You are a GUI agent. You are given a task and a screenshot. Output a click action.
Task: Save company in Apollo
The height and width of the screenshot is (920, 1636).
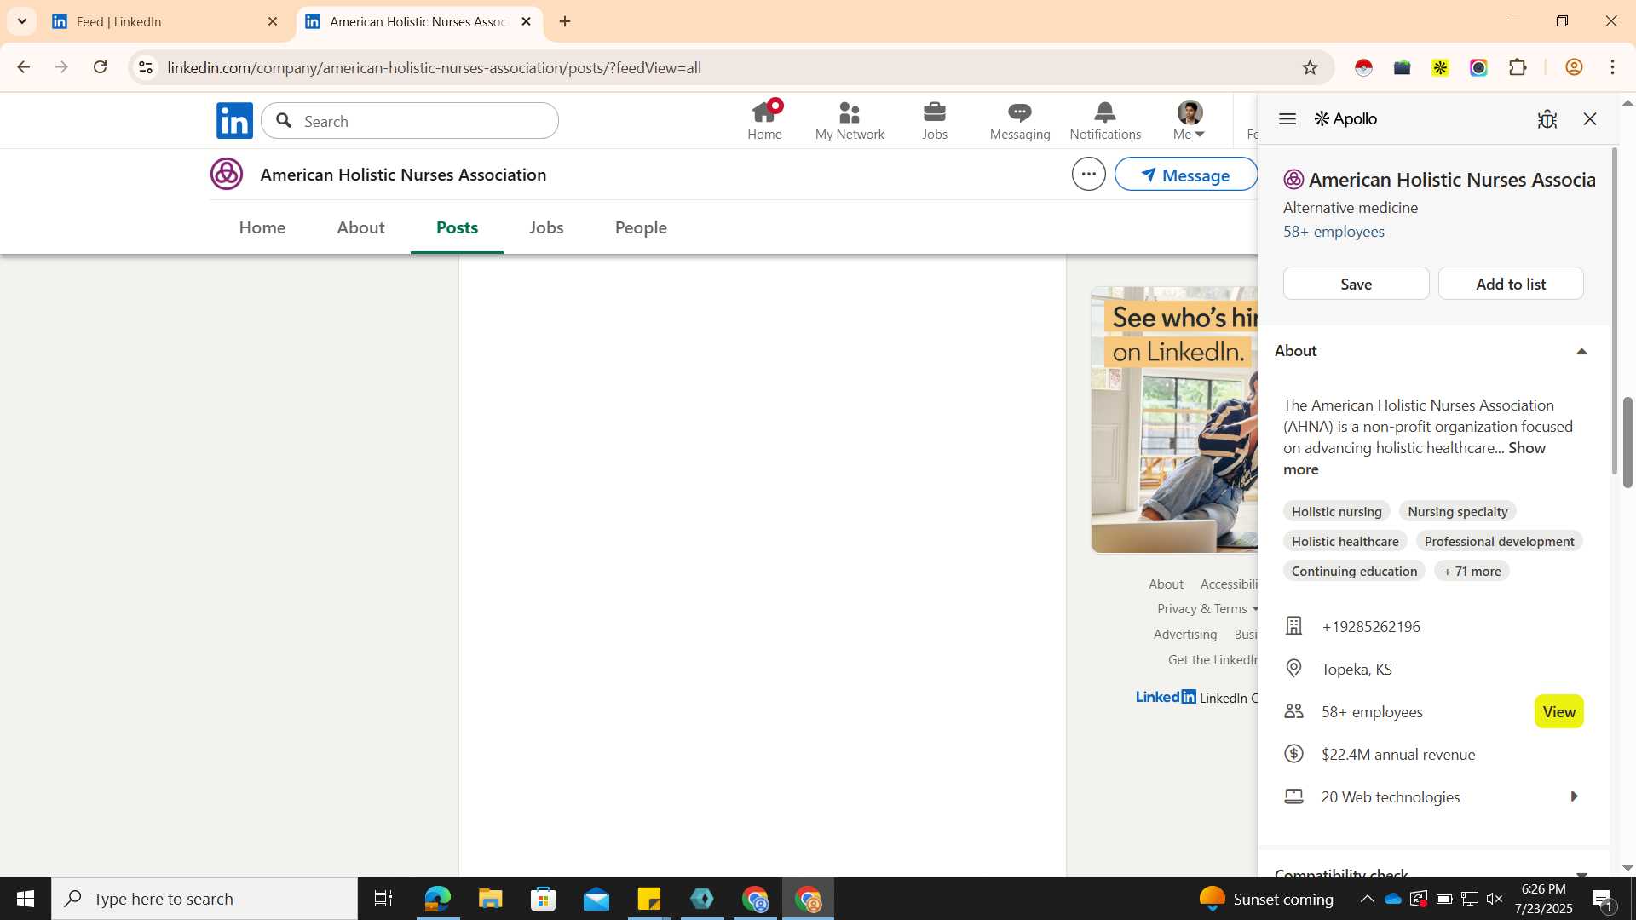click(x=1356, y=284)
